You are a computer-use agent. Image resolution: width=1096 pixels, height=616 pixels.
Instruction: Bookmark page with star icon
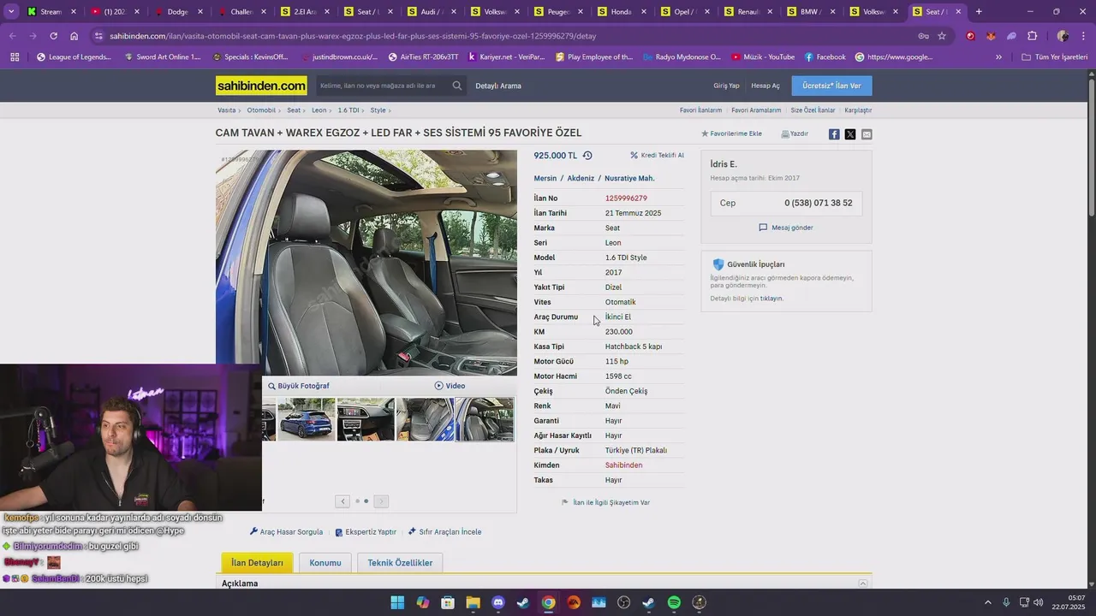point(942,36)
